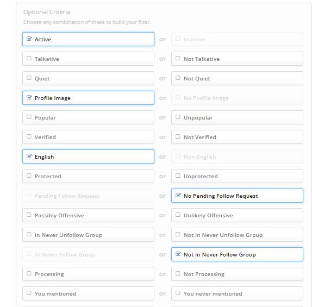Tick the Unprotected checkbox
312x307 pixels.
tap(178, 176)
